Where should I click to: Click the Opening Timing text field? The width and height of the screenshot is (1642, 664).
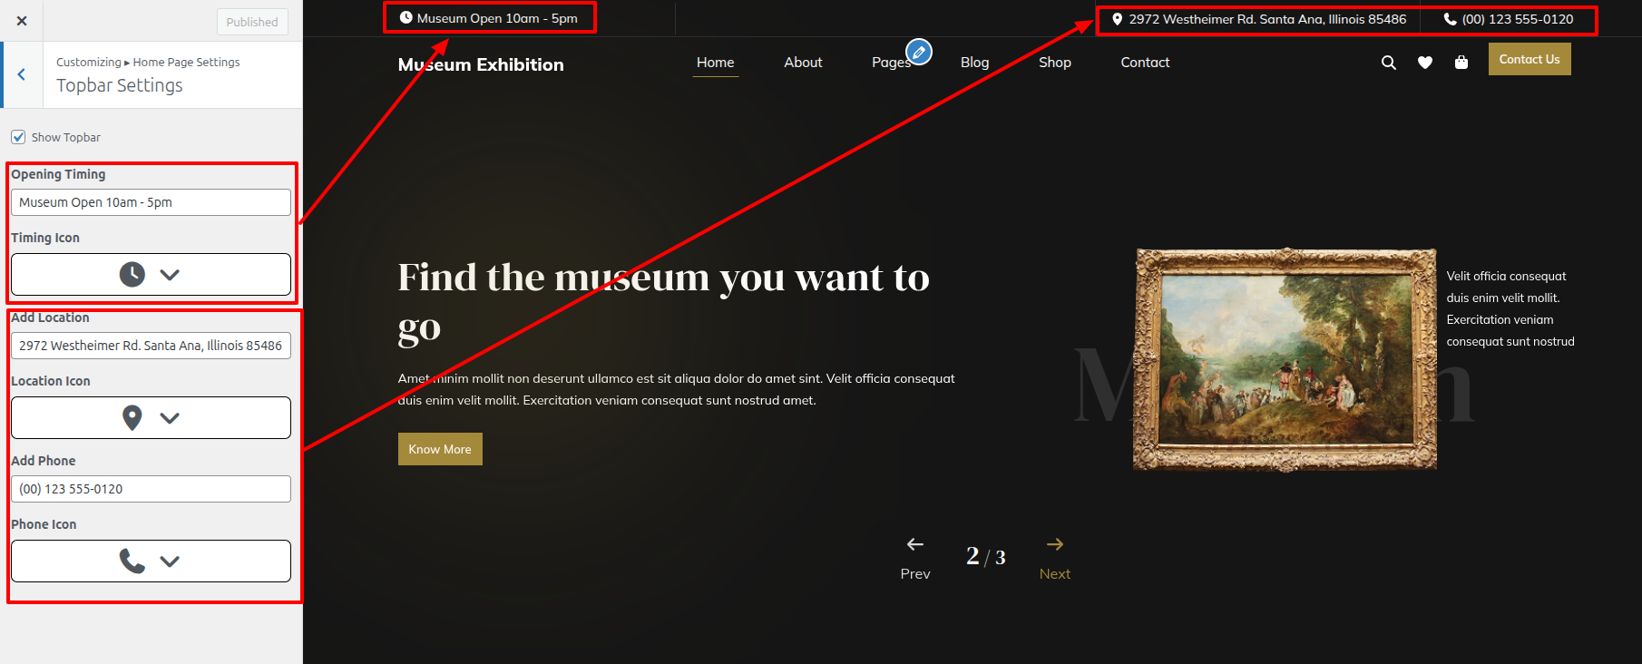(x=151, y=202)
